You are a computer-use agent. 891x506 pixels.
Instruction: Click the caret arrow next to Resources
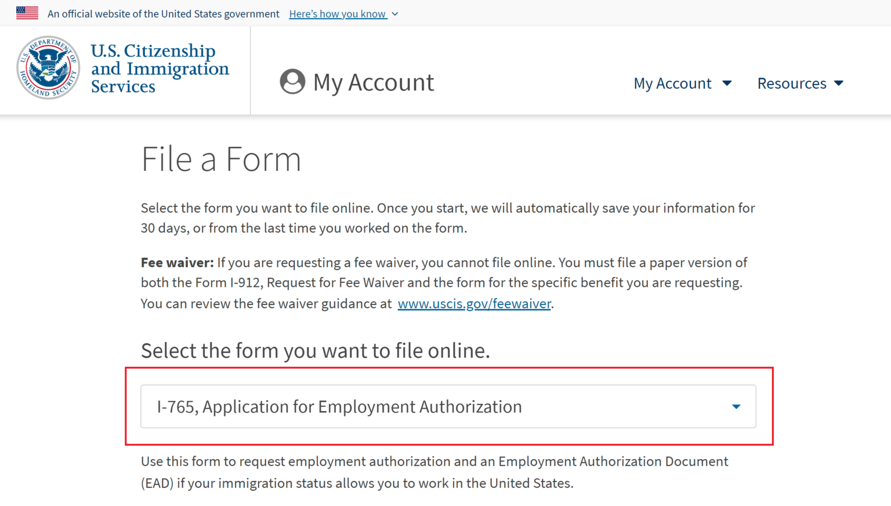click(839, 83)
